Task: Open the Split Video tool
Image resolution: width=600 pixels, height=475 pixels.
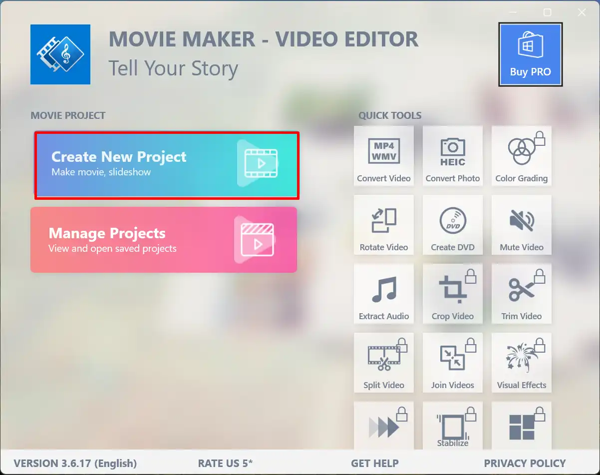Action: coord(384,363)
